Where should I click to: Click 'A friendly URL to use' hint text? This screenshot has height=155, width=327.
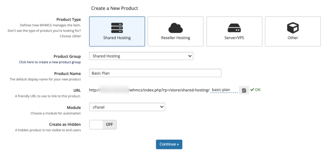pyautogui.click(x=48, y=96)
